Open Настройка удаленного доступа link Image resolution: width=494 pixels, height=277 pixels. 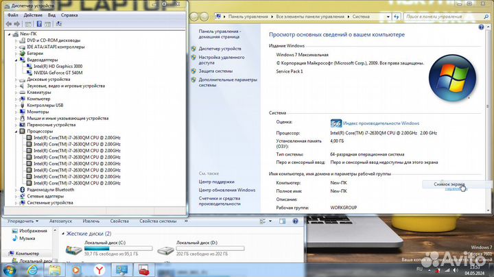(x=222, y=60)
